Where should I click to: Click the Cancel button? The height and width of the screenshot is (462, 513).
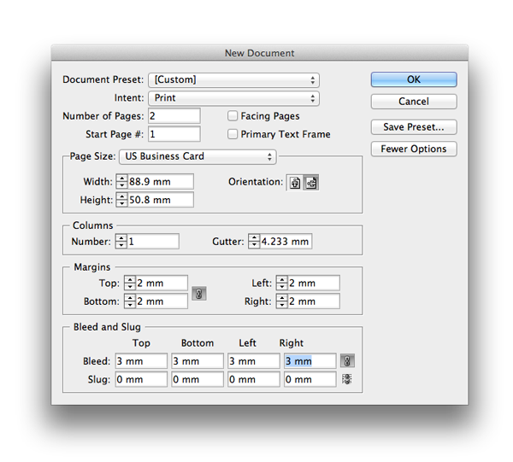(x=414, y=102)
